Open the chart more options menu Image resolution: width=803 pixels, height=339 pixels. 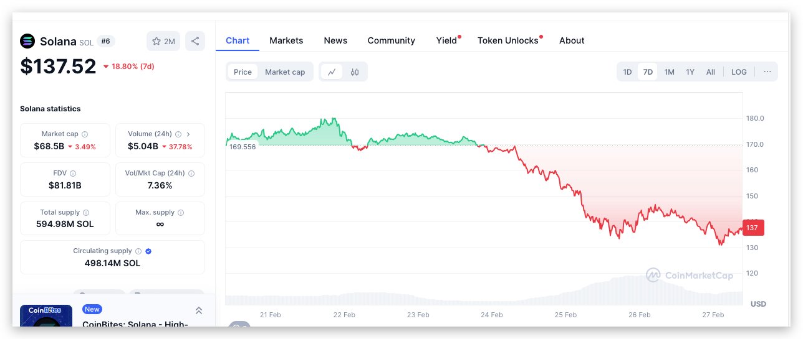(767, 72)
